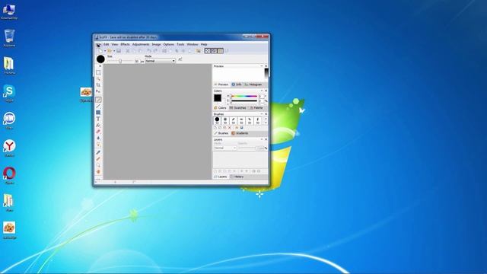Switch to the Info tab

[x=237, y=84]
